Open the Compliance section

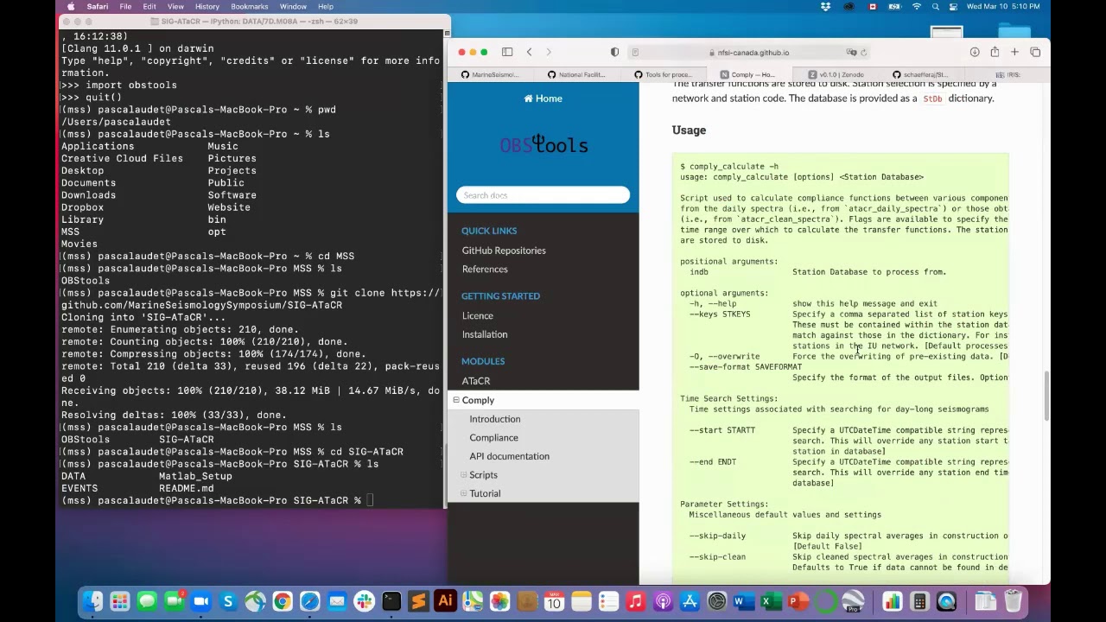click(493, 438)
